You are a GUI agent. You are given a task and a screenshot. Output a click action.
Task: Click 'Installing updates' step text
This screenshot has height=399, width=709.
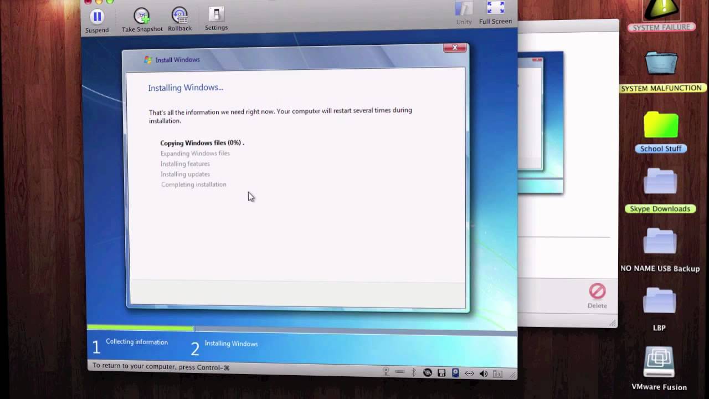click(x=185, y=174)
